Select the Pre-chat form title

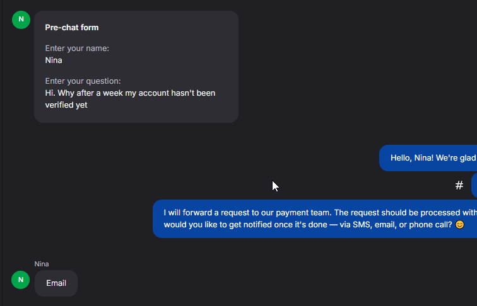click(72, 28)
